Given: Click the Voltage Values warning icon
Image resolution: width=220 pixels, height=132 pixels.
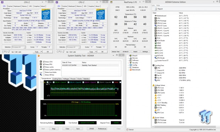Looking at the screenshot, I should click(154, 85).
